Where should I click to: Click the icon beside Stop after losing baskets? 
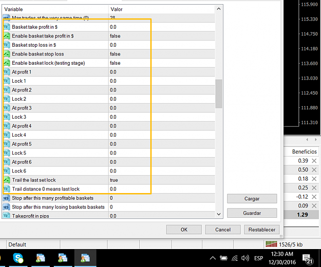[x=6, y=207]
